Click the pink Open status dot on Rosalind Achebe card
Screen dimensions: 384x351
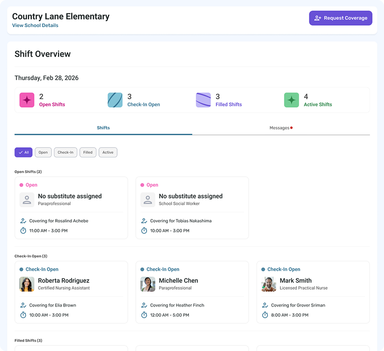pyautogui.click(x=21, y=185)
